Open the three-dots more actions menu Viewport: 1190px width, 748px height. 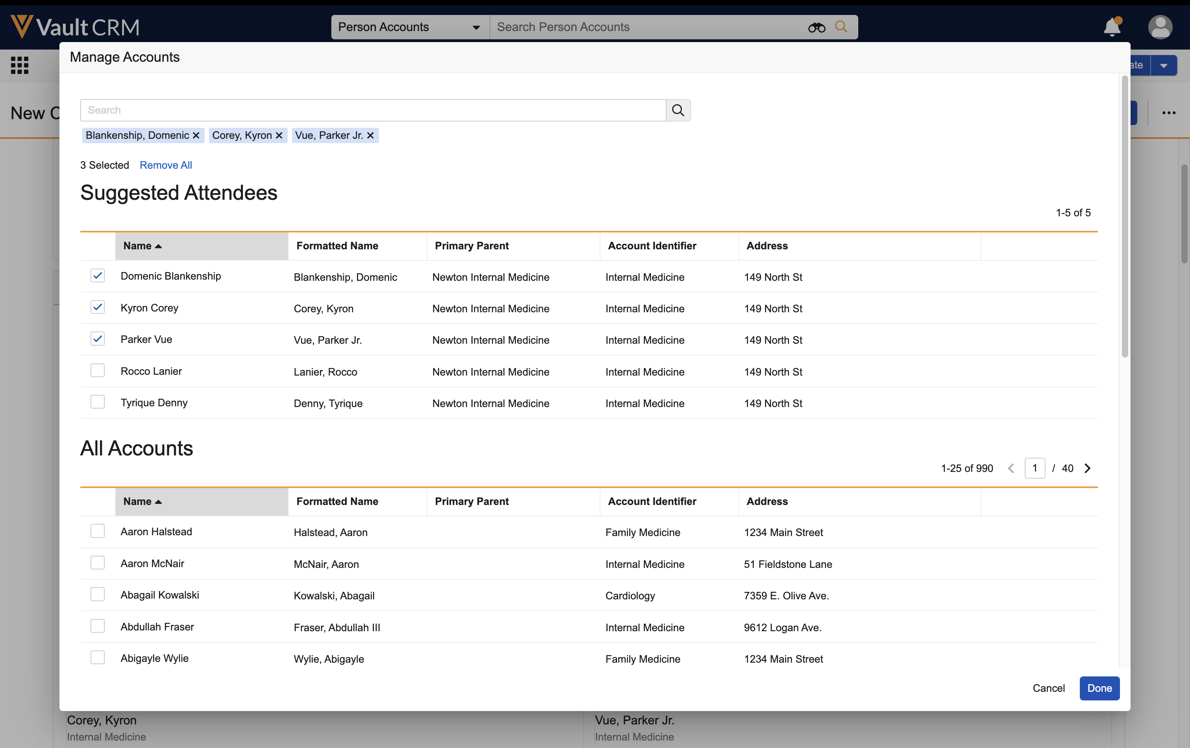(x=1168, y=113)
